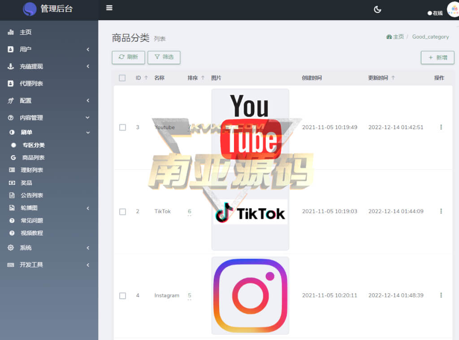Click the 创建时间 column header
Screen dimensions: 459x340
312,78
